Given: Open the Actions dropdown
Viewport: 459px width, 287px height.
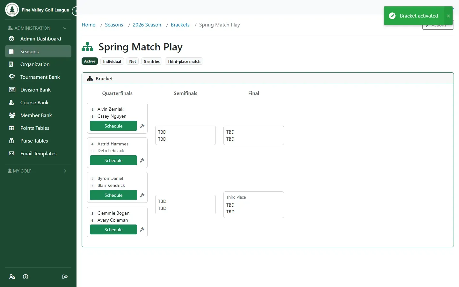Looking at the screenshot, I should coord(438,25).
